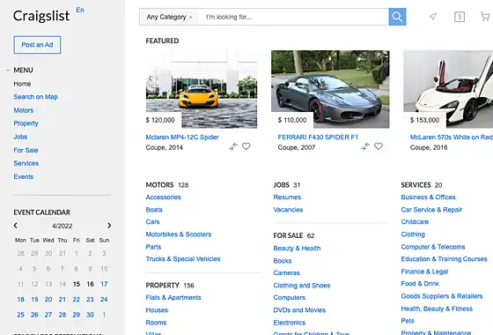
Task: Open Cameras category
Action: [286, 273]
